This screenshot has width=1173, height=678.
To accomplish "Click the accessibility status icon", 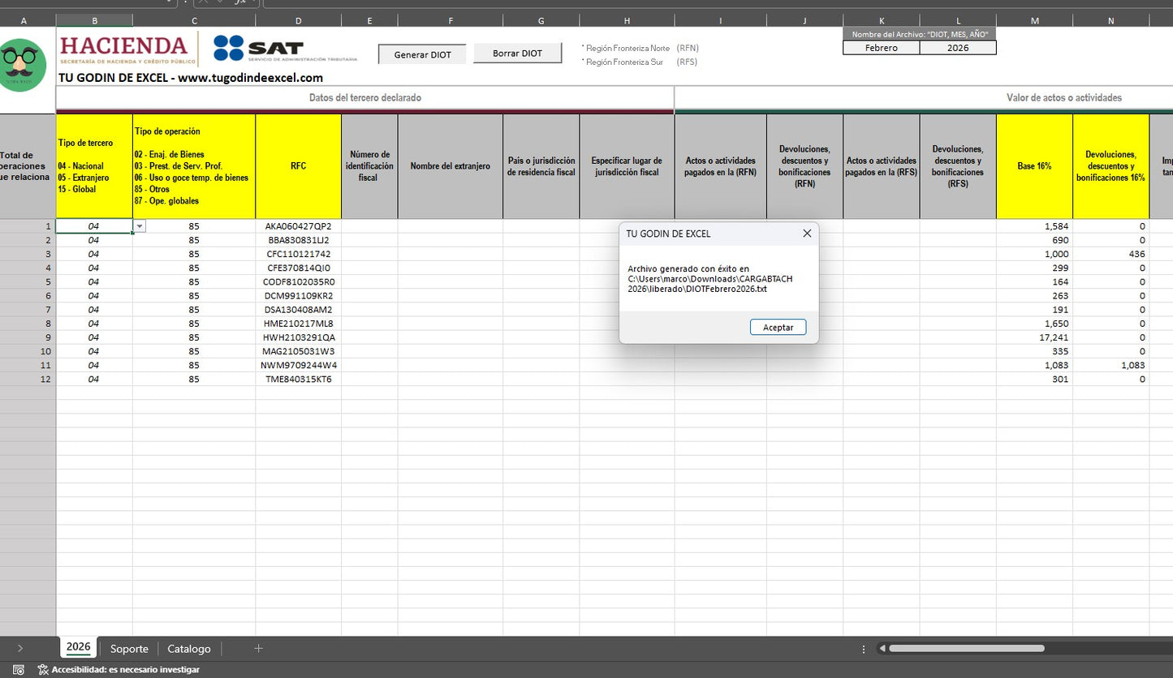I will (x=43, y=670).
